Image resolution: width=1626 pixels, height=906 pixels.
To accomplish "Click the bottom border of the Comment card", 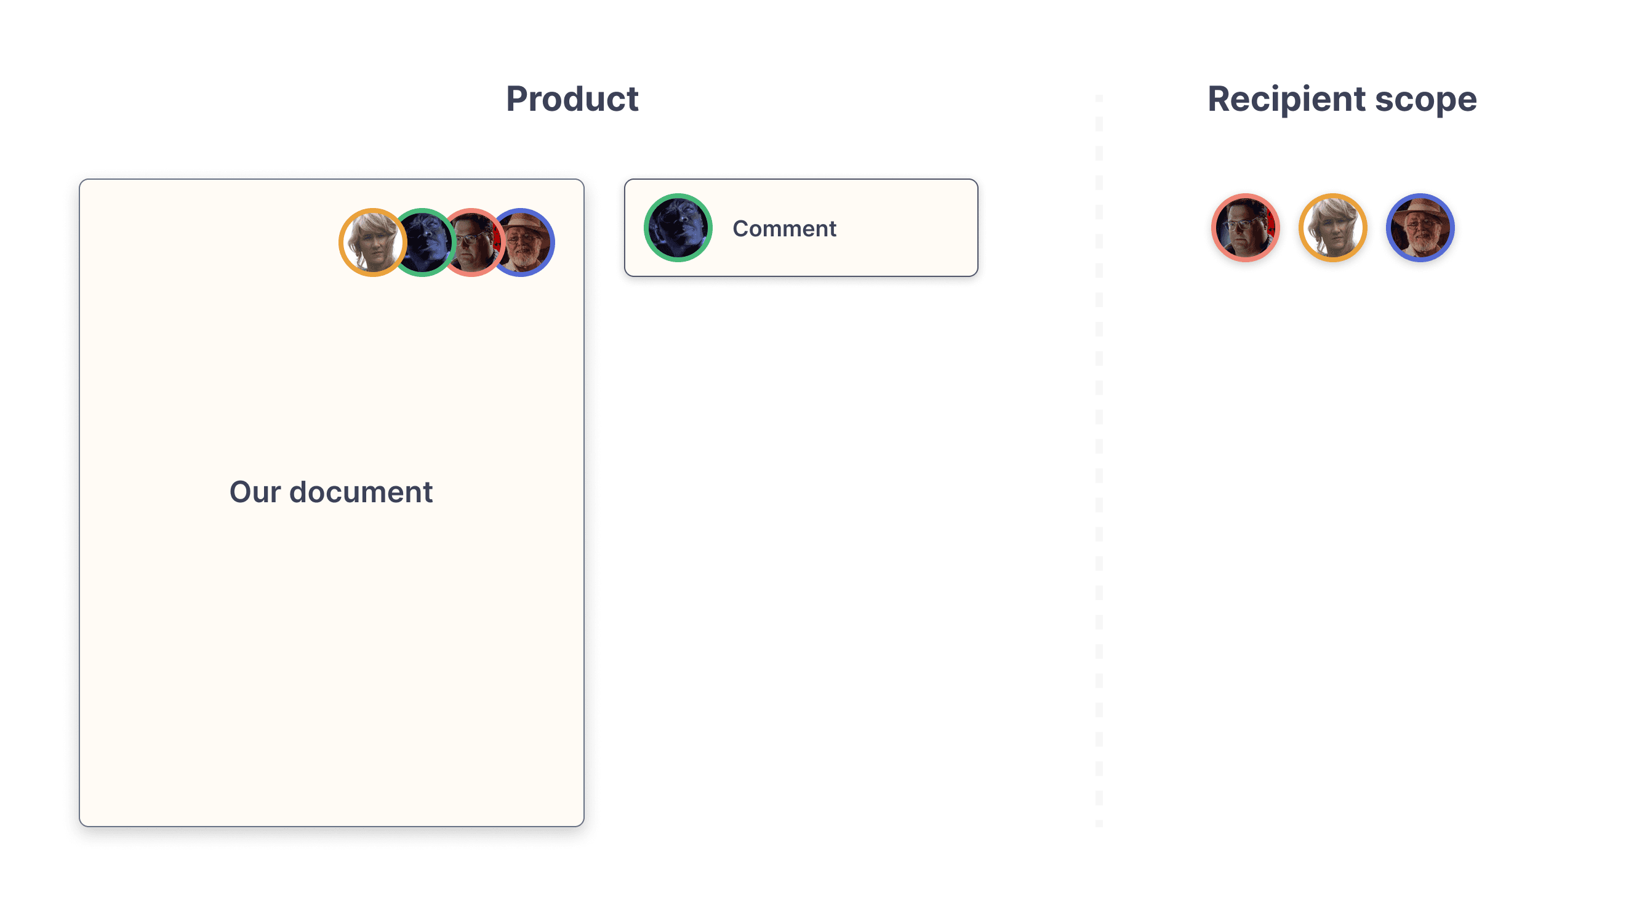I will (801, 276).
